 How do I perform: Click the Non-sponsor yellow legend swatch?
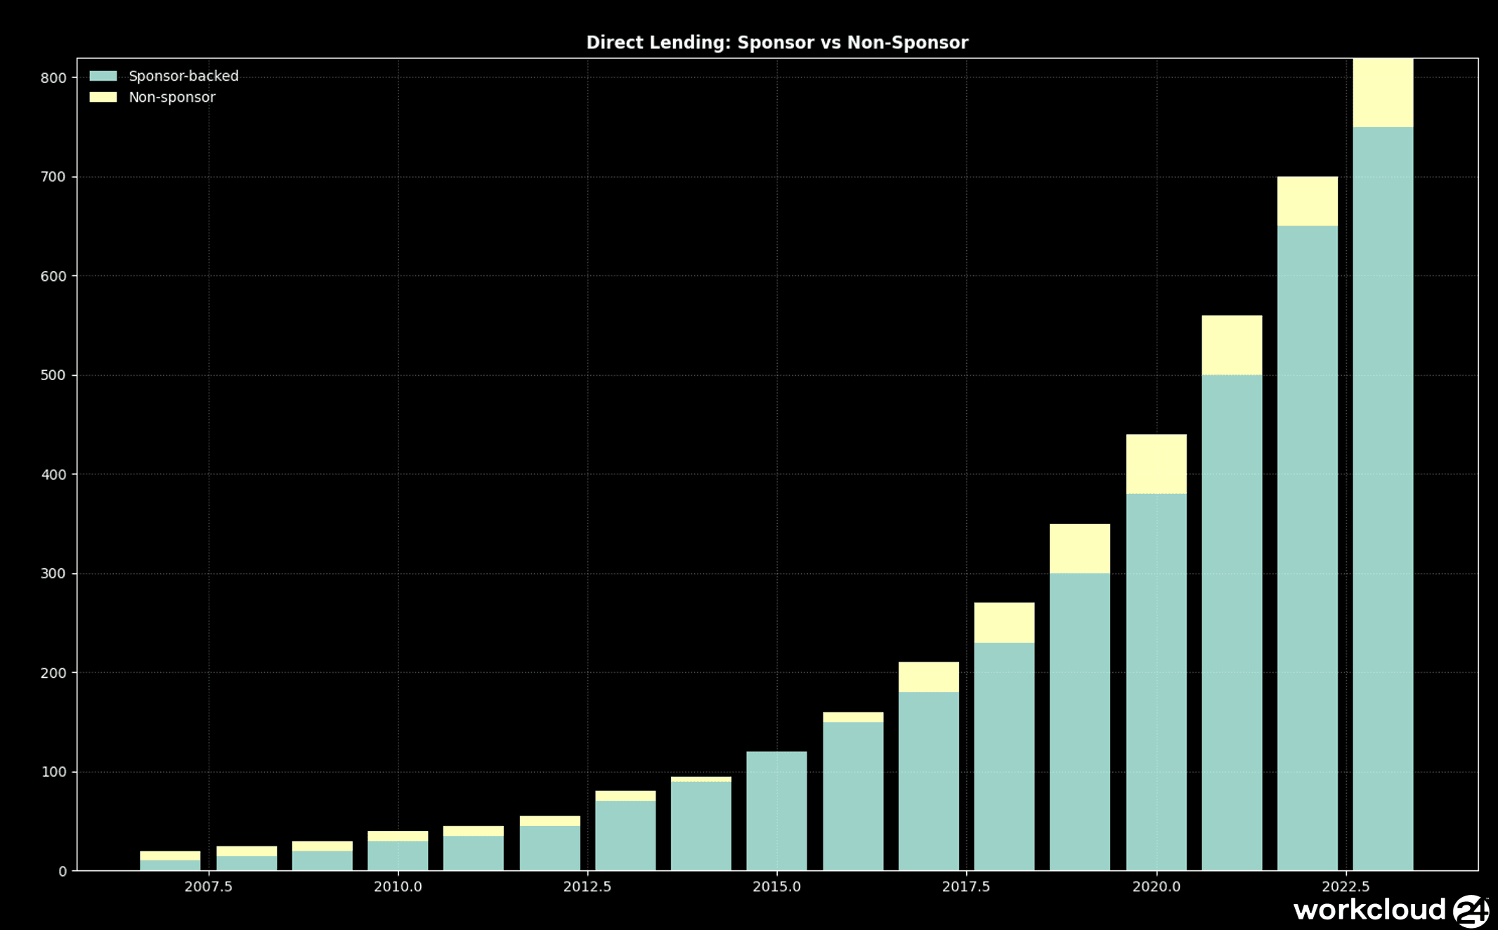[103, 97]
